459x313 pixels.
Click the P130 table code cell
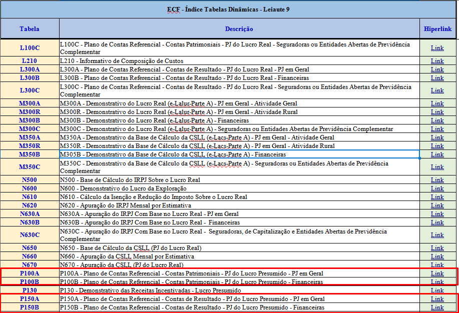(30, 290)
